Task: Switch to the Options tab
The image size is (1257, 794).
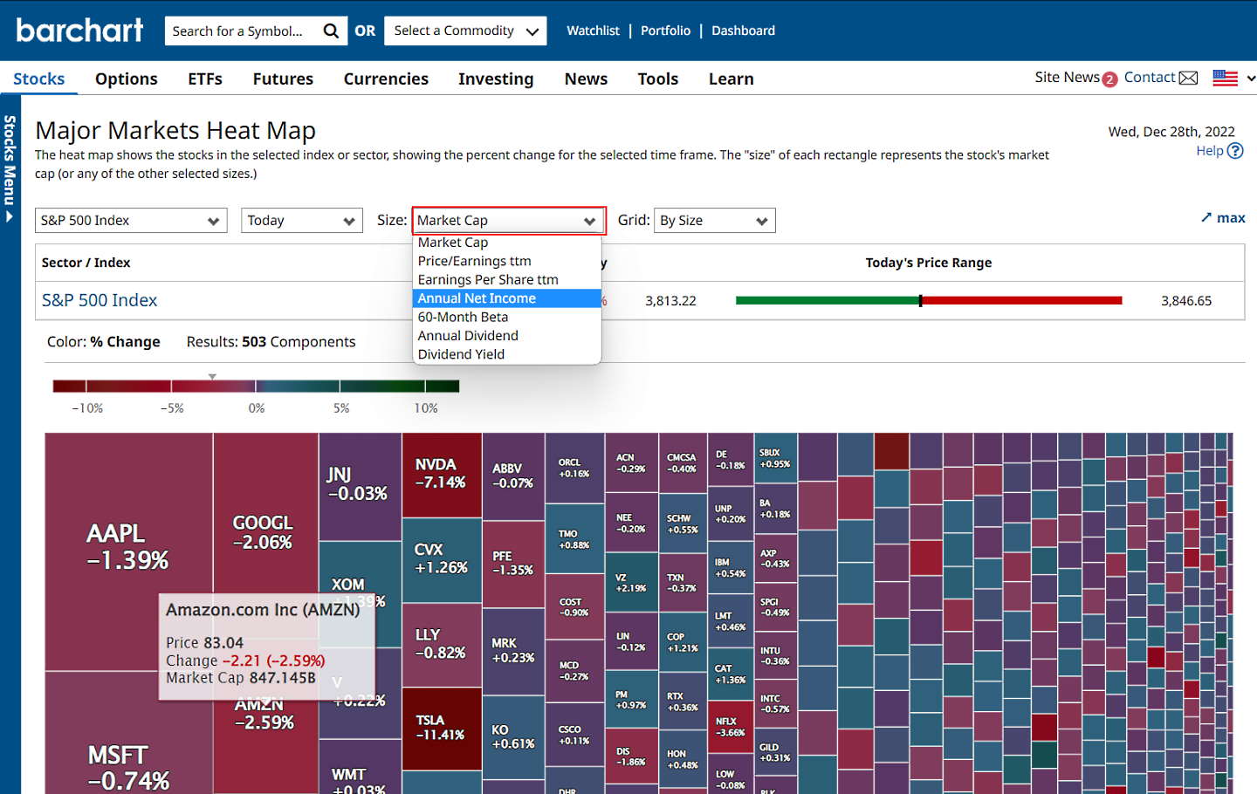Action: pyautogui.click(x=126, y=79)
